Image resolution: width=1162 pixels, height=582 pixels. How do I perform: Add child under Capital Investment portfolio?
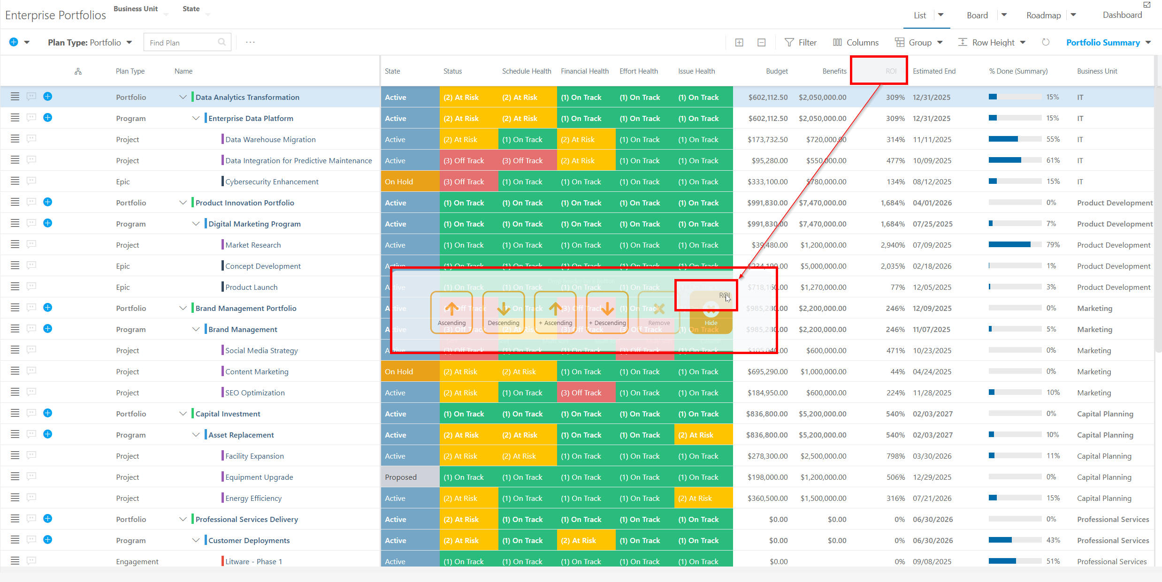pos(47,413)
